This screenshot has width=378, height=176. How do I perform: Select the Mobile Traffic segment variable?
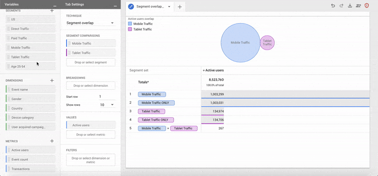click(x=31, y=48)
